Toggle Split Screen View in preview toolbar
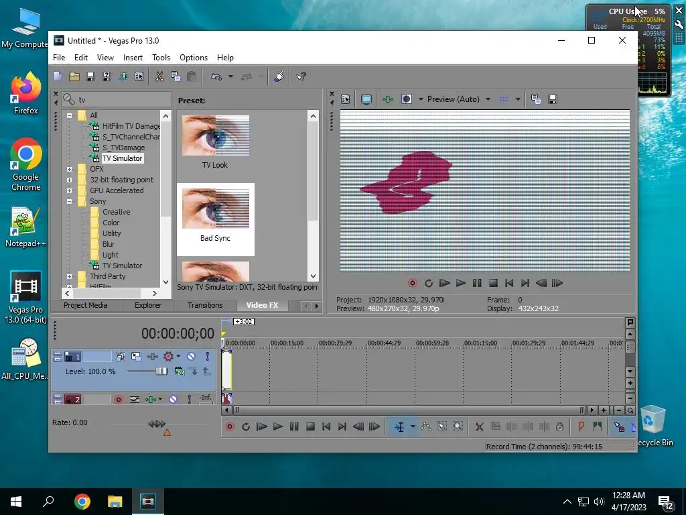686x515 pixels. pyautogui.click(x=407, y=99)
